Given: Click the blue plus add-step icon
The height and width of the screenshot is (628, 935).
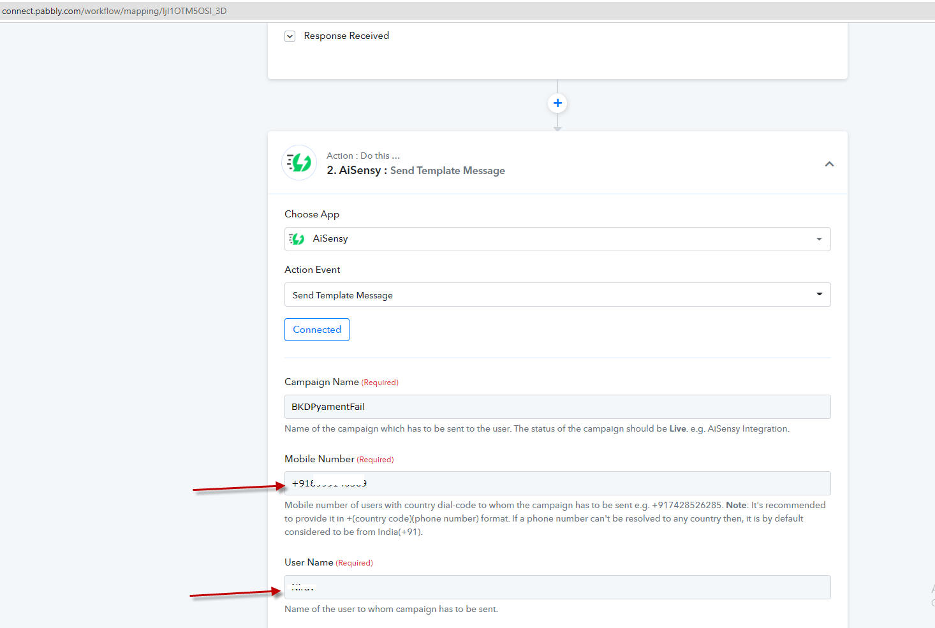Looking at the screenshot, I should pyautogui.click(x=557, y=103).
